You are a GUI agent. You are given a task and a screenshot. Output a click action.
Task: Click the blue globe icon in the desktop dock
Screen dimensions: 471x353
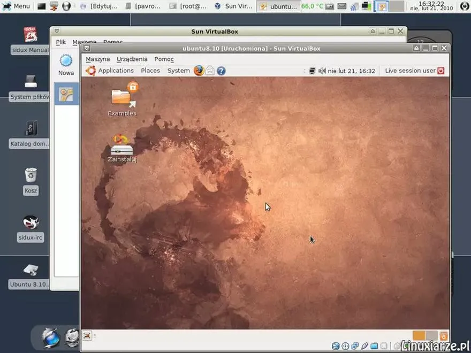pos(50,338)
